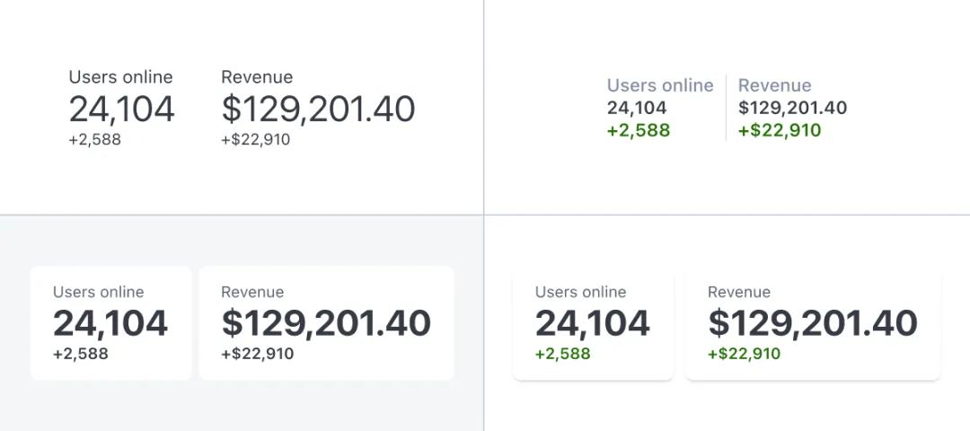Click bold 24,104 in the bottom-right Users online card
The height and width of the screenshot is (431, 970).
coord(593,323)
